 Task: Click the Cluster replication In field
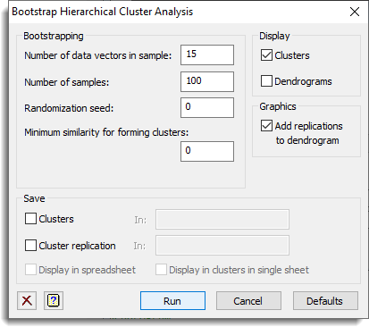coord(222,246)
